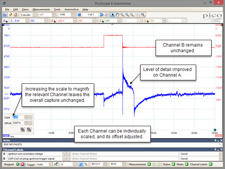Adjust the 50 % pre-trigger stepper
Screen dimensions: 225x169
point(124,164)
